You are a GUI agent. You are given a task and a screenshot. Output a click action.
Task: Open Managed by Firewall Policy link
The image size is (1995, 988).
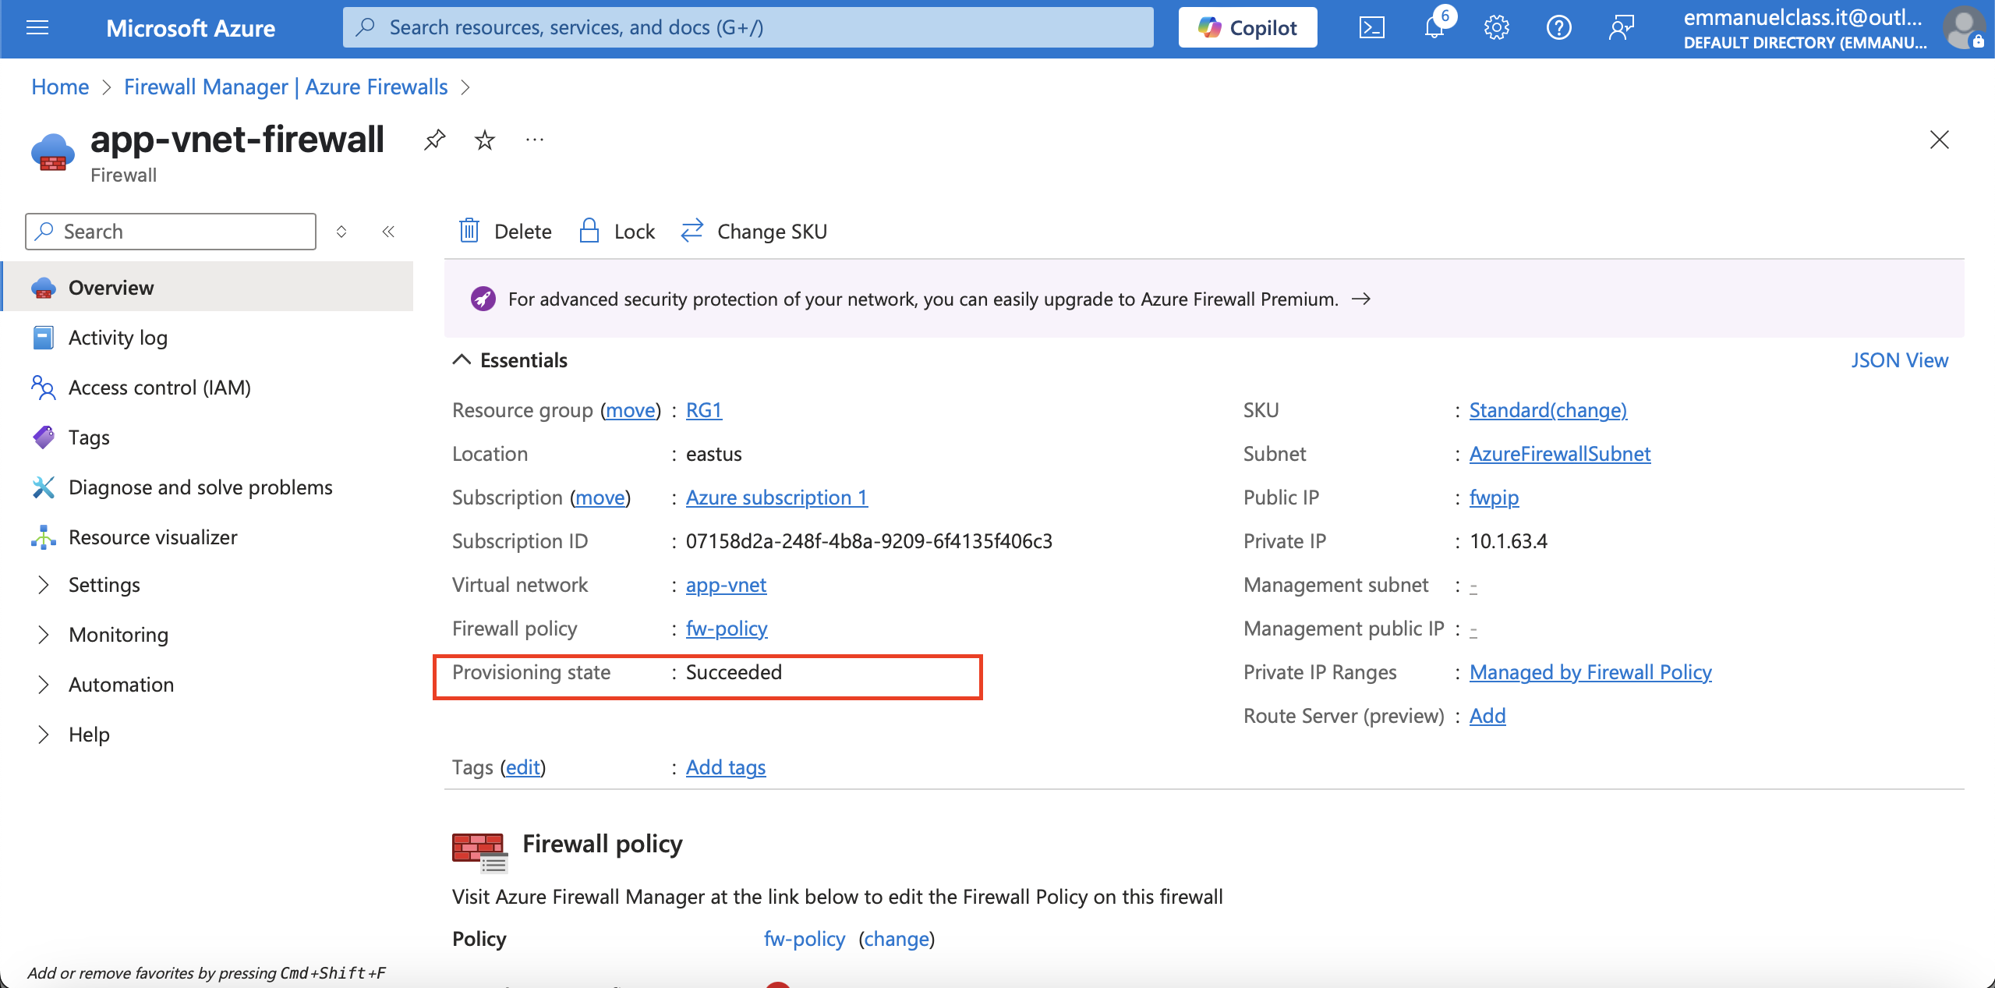coord(1590,672)
